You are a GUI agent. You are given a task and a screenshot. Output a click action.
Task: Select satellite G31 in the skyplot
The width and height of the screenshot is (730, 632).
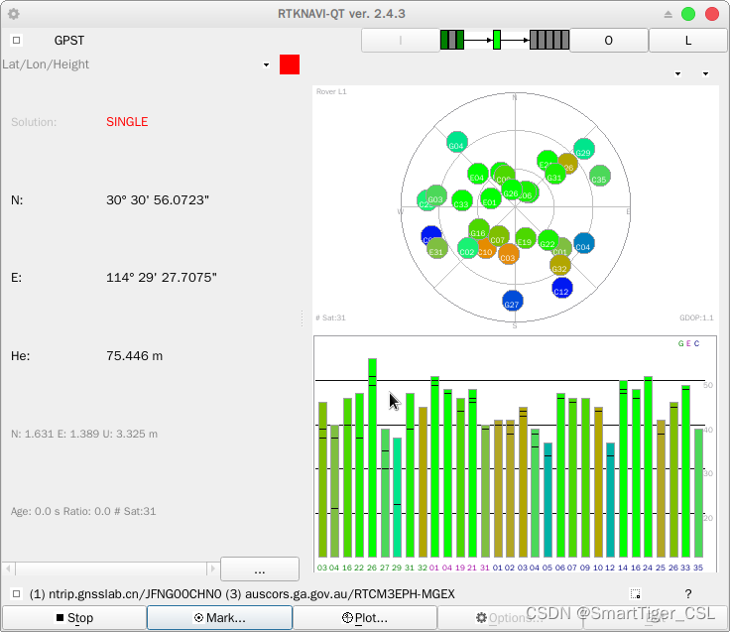coord(554,175)
